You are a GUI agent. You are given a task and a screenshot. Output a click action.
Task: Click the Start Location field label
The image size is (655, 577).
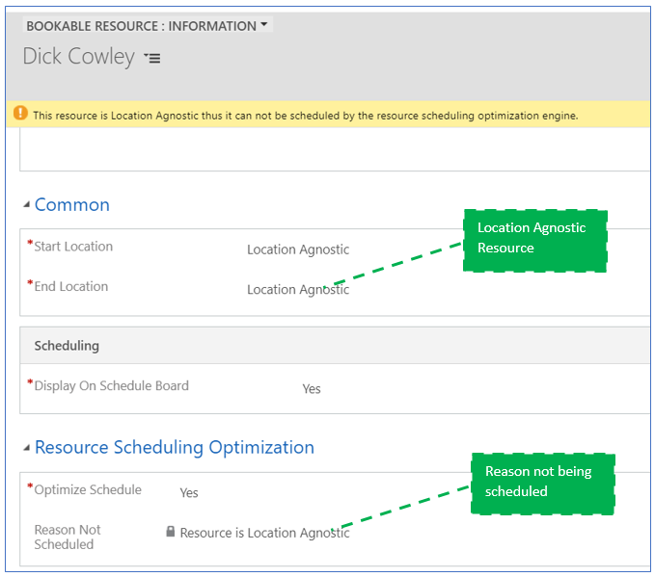(73, 247)
